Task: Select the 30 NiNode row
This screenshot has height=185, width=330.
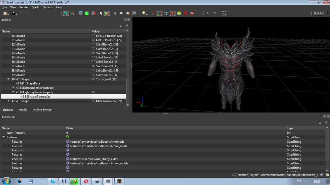Action: (x=64, y=36)
